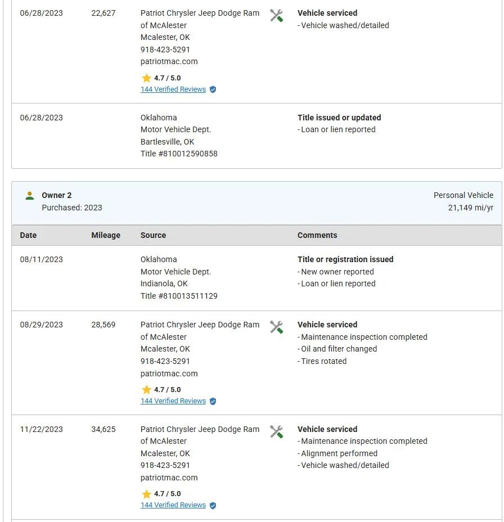The image size is (504, 522).
Task: Click the Owner 2 person icon
Action: 30,196
